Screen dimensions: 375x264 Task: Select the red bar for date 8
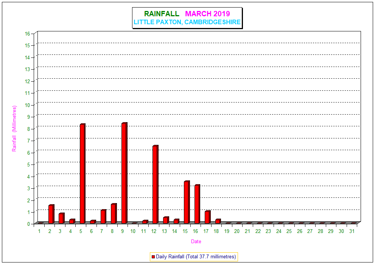[114, 214]
